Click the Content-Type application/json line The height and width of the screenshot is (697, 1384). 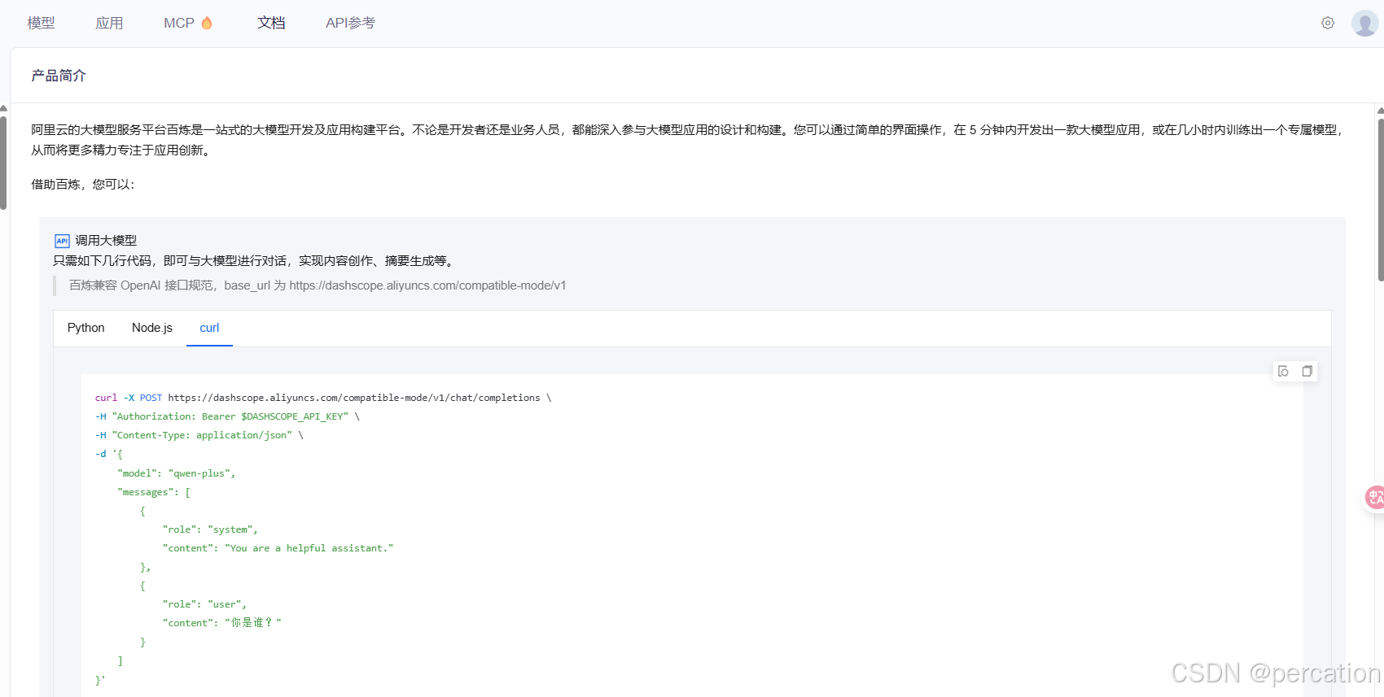[199, 435]
